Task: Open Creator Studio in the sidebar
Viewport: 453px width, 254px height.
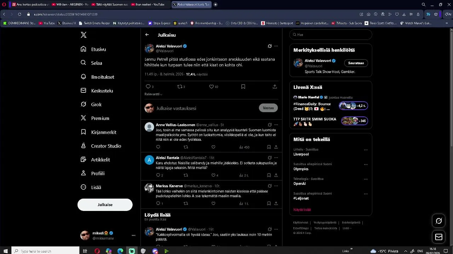Action: [101, 146]
